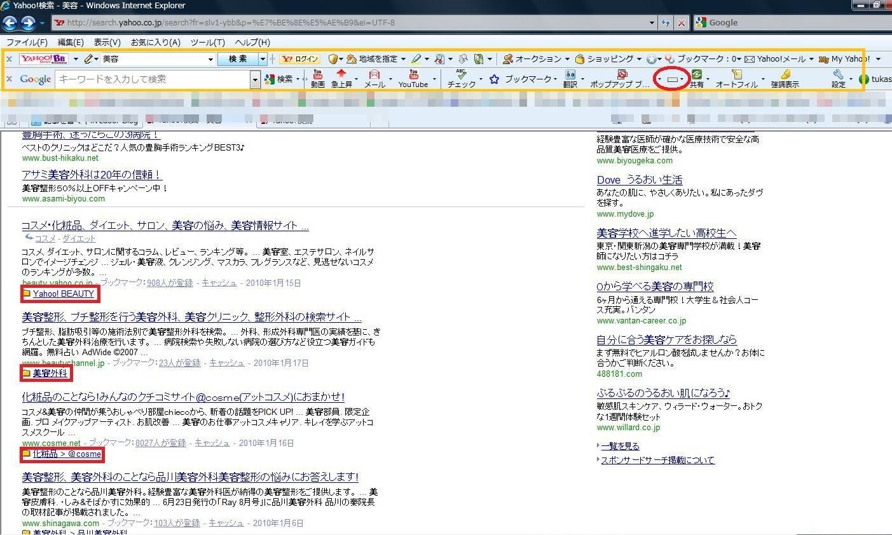
Task: Open ショッピング from the Yahoo toolbar
Action: (604, 59)
